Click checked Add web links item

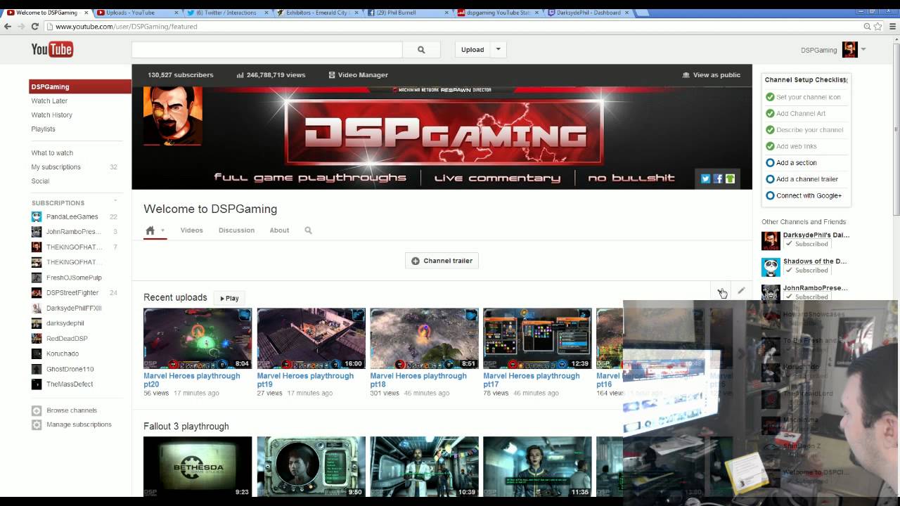click(x=791, y=147)
